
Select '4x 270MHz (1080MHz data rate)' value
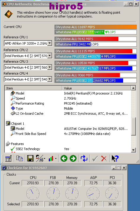87,134
